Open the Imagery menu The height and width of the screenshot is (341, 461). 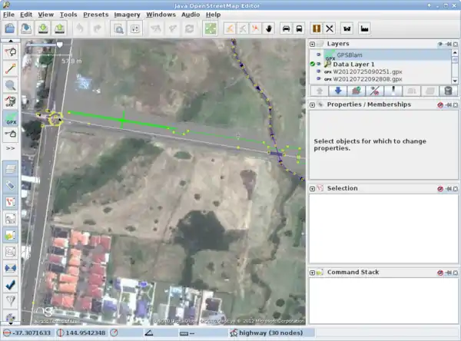[x=127, y=14]
